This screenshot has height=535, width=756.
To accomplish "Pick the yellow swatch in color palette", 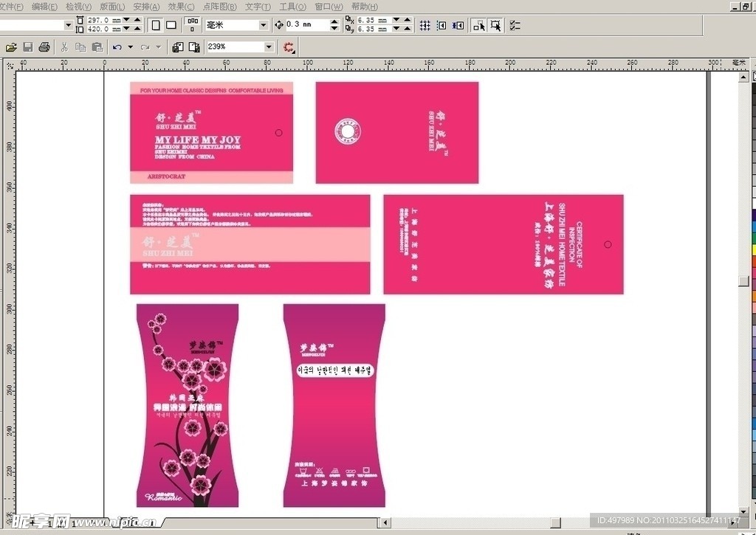I will tap(753, 249).
